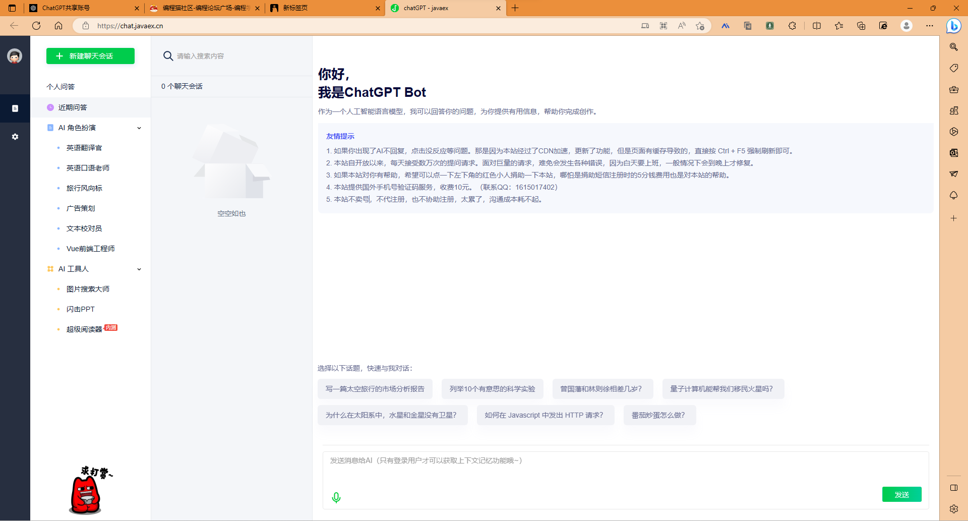Open the downloads icon in toolbar
The width and height of the screenshot is (968, 521).
click(x=770, y=26)
